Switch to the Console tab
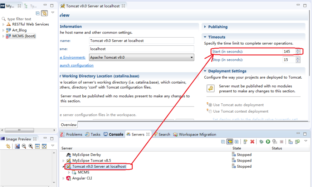 pyautogui.click(x=113, y=134)
